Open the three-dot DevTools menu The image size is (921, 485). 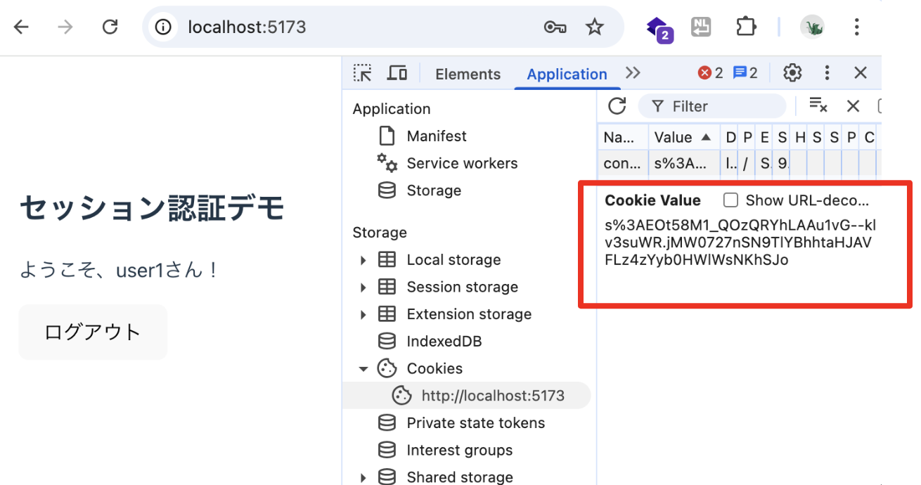(827, 72)
